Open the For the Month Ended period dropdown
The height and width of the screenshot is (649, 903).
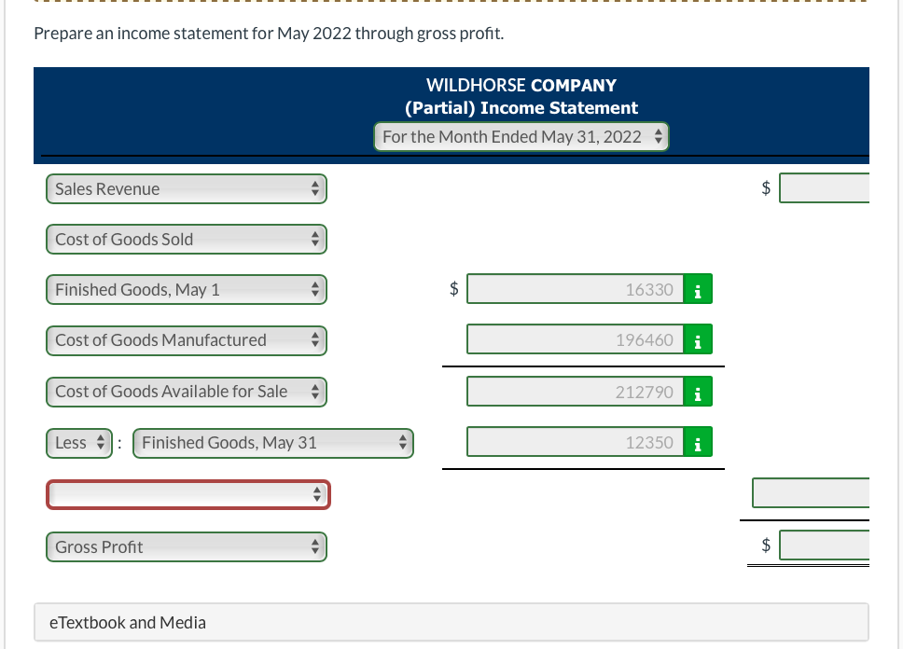[x=521, y=137]
